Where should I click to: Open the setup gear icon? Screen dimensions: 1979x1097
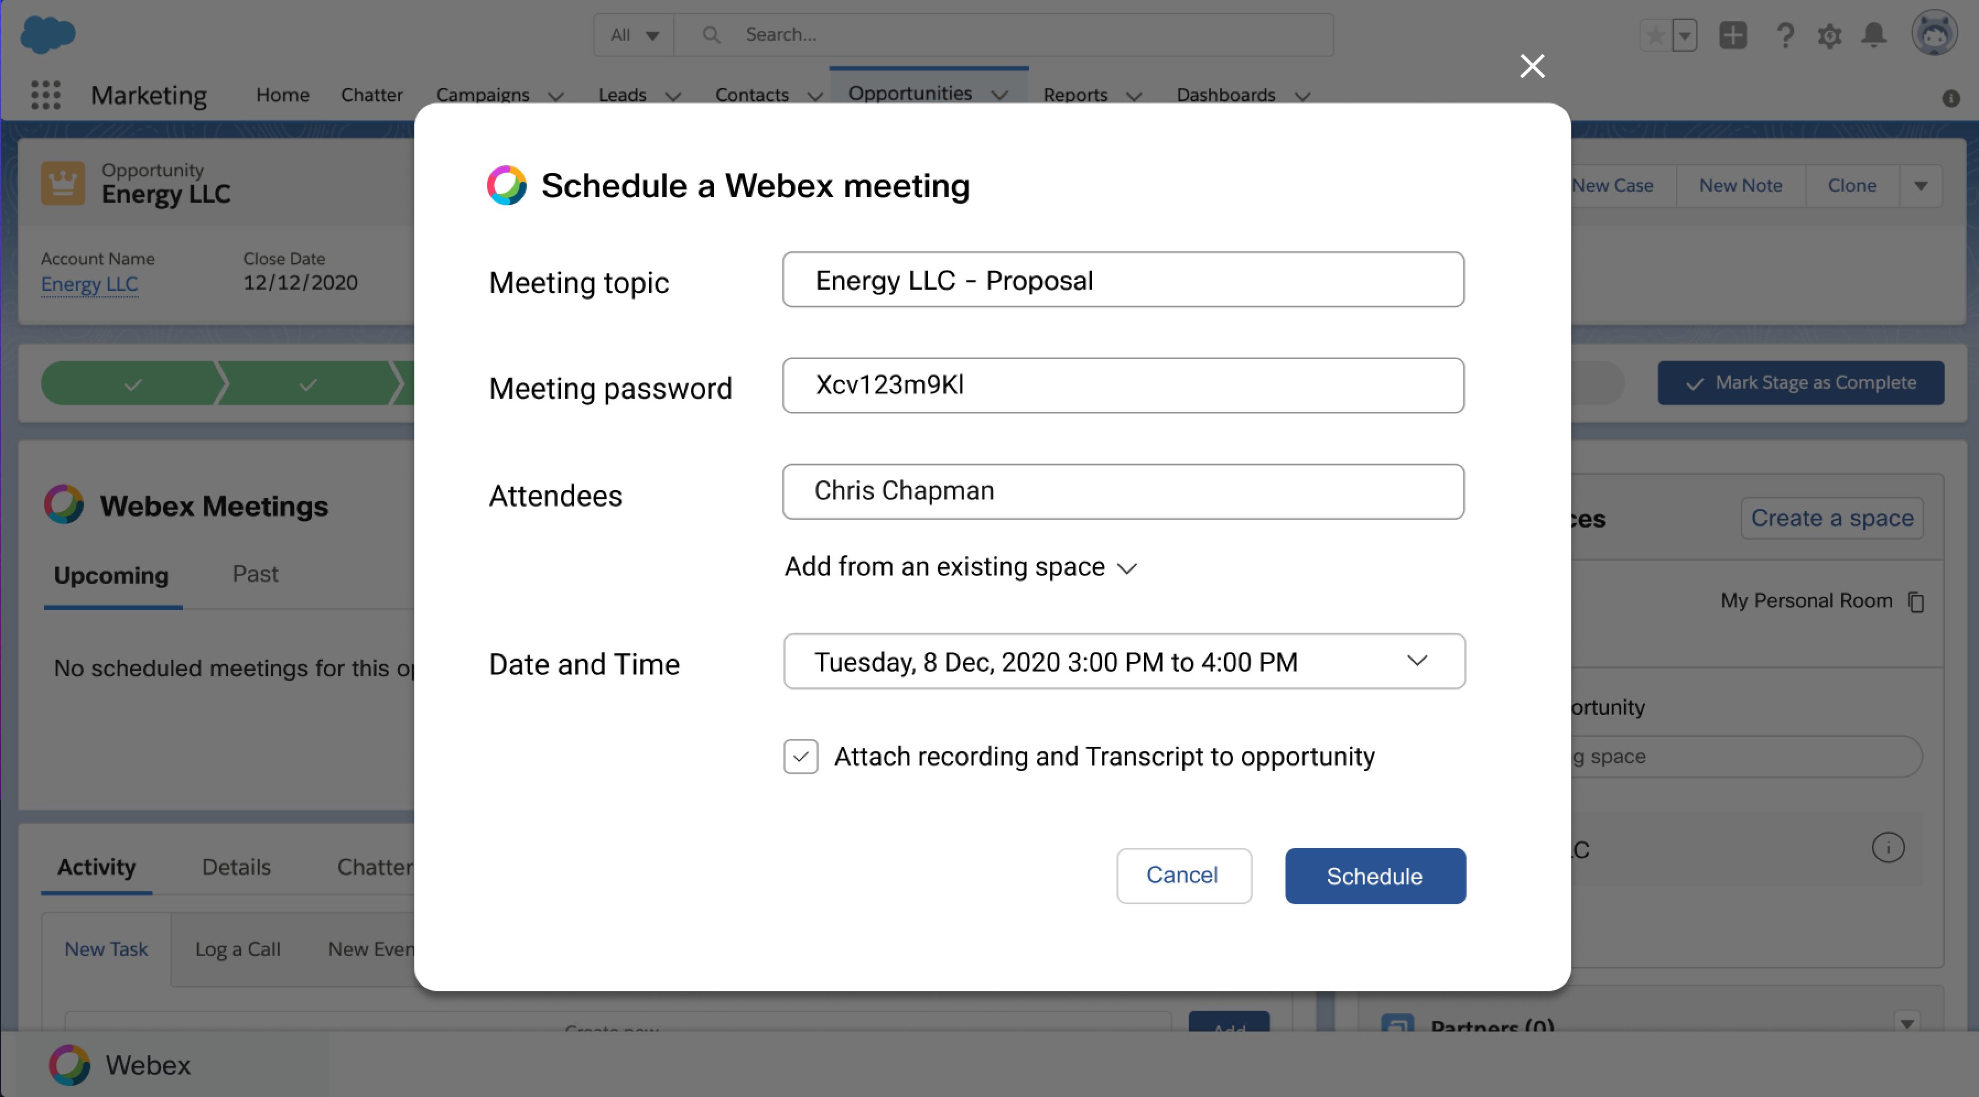point(1830,36)
